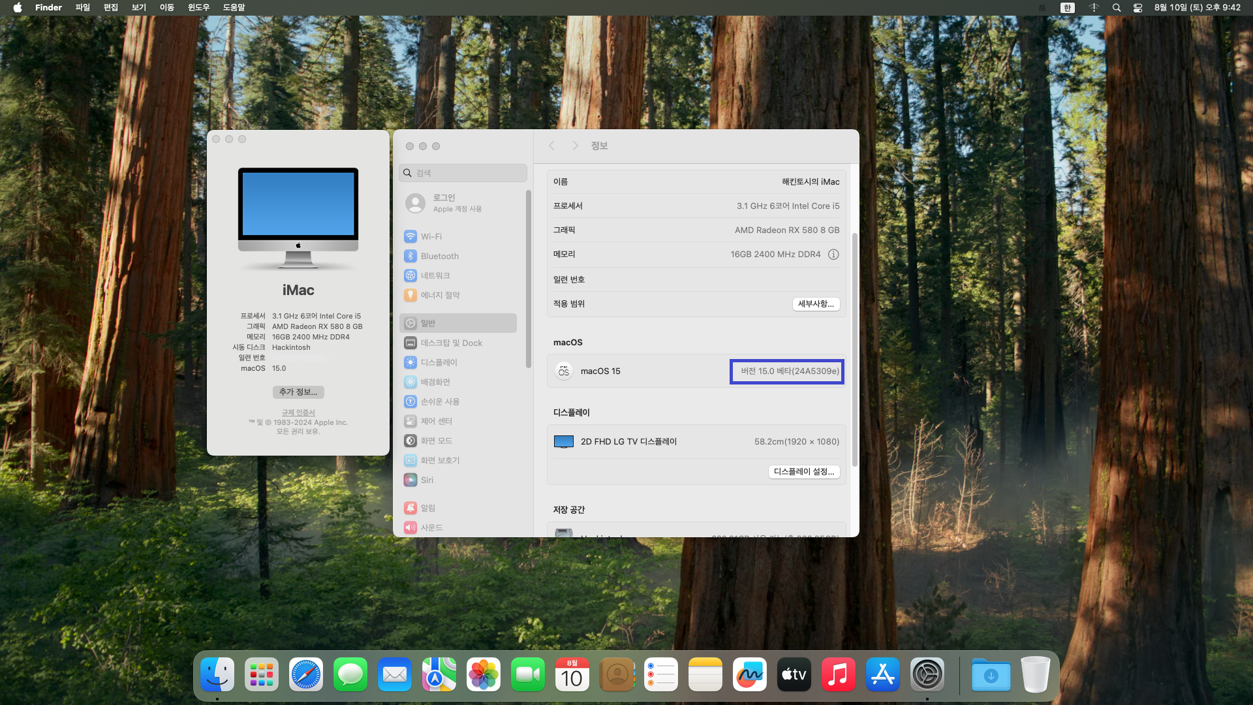Click the sidebar scrollbar in settings
1253x705 pixels.
click(x=529, y=279)
